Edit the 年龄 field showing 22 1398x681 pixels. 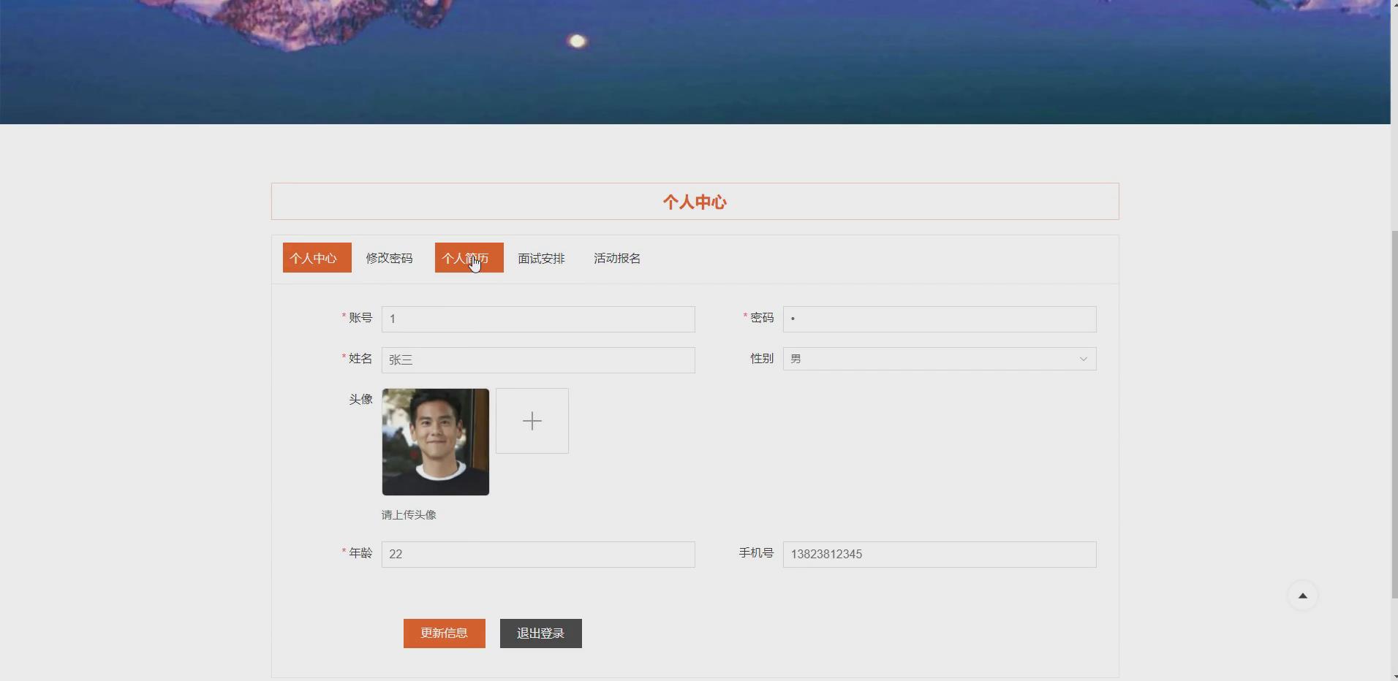[x=538, y=555]
